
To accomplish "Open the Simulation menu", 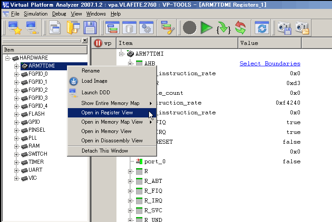I will click(36, 14).
